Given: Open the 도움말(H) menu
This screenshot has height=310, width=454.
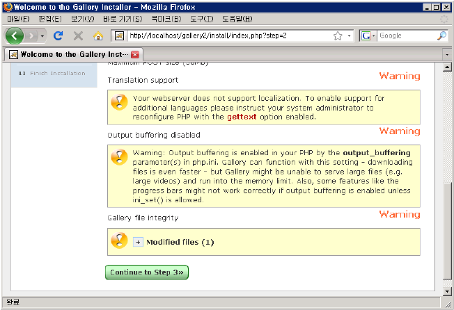Looking at the screenshot, I should point(237,19).
